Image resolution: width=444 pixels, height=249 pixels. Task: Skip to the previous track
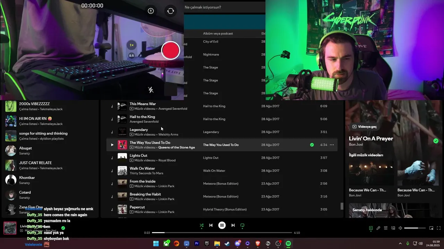(211, 225)
